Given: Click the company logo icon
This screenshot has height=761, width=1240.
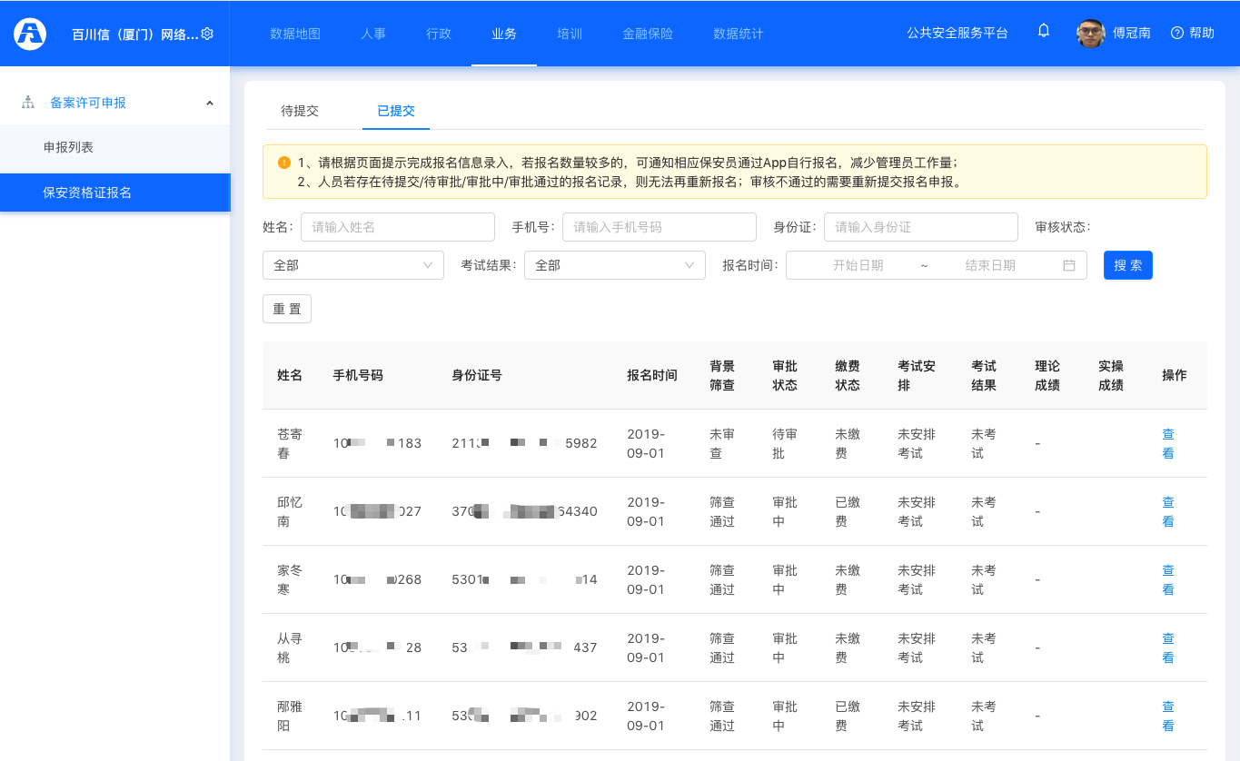Looking at the screenshot, I should (x=30, y=34).
